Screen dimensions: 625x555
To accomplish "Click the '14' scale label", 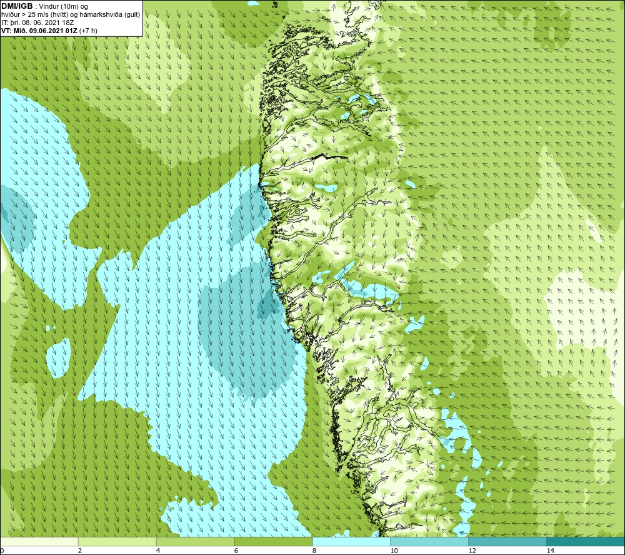I will tap(551, 551).
